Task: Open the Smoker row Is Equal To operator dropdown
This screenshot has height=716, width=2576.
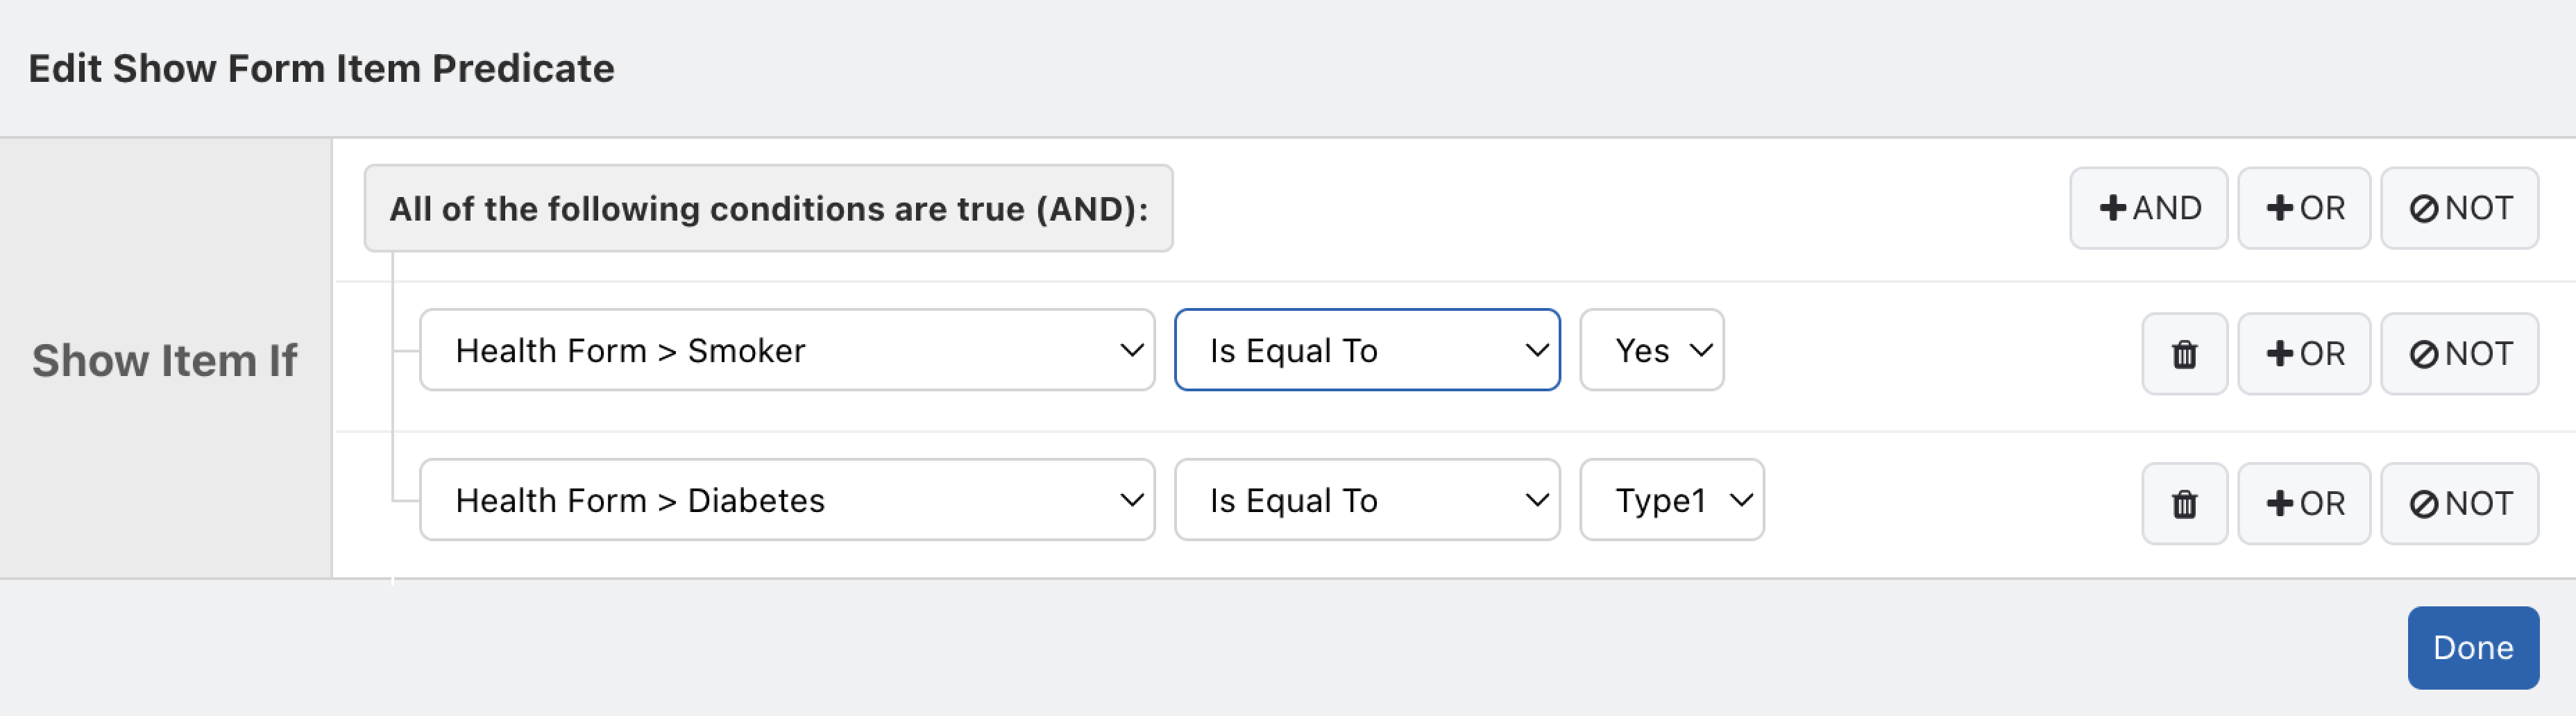Action: tap(1367, 350)
